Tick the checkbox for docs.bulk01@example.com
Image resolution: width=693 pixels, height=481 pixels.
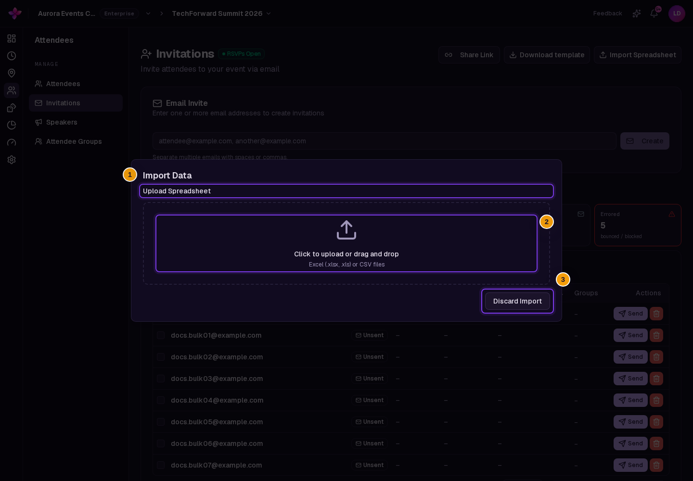pos(161,335)
